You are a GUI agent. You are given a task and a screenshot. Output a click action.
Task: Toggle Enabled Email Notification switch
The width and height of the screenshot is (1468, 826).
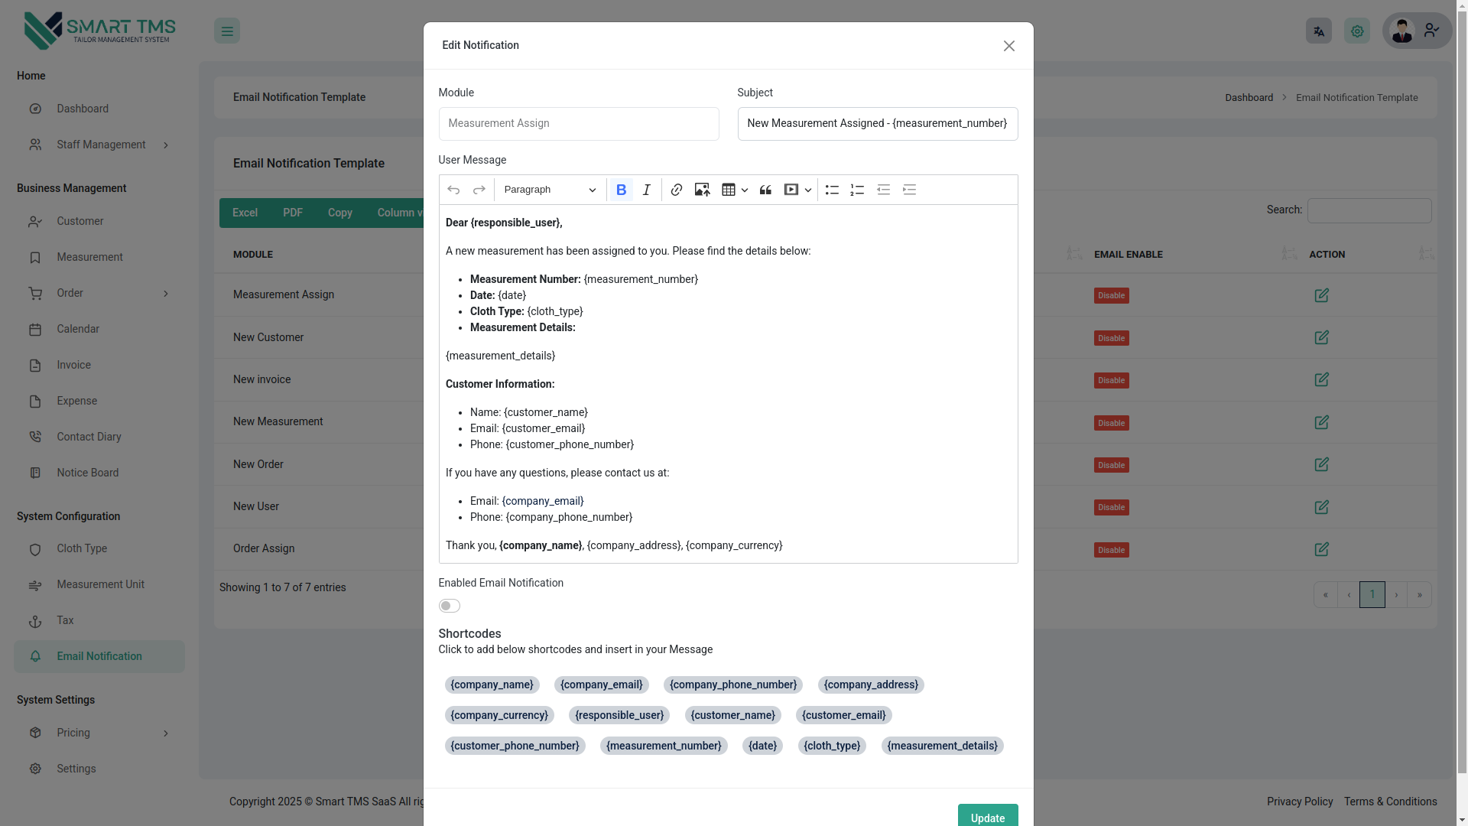tap(450, 606)
